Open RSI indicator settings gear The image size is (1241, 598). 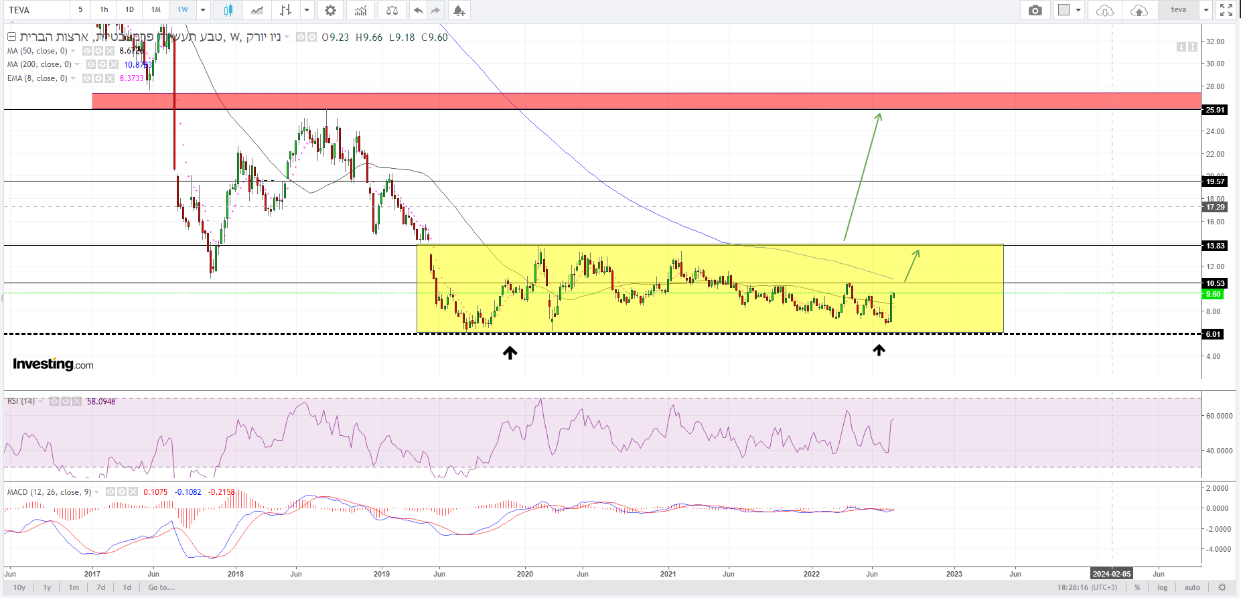click(66, 401)
